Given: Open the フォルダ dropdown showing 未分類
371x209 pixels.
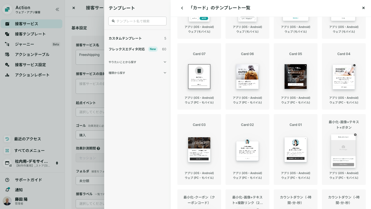Looking at the screenshot, I should point(90,181).
